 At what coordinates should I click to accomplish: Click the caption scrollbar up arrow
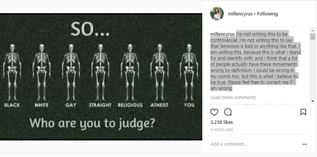click(x=312, y=30)
